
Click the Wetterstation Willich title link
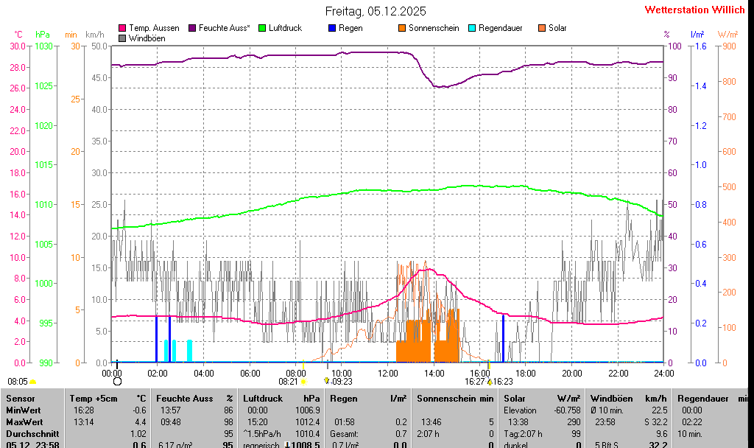(694, 10)
